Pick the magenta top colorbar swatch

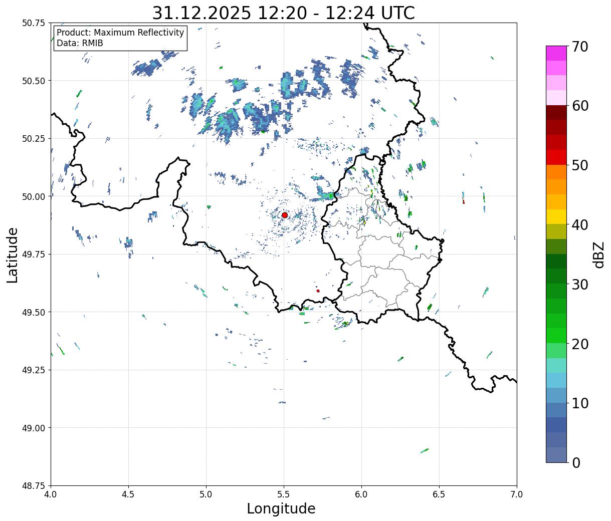coord(556,53)
